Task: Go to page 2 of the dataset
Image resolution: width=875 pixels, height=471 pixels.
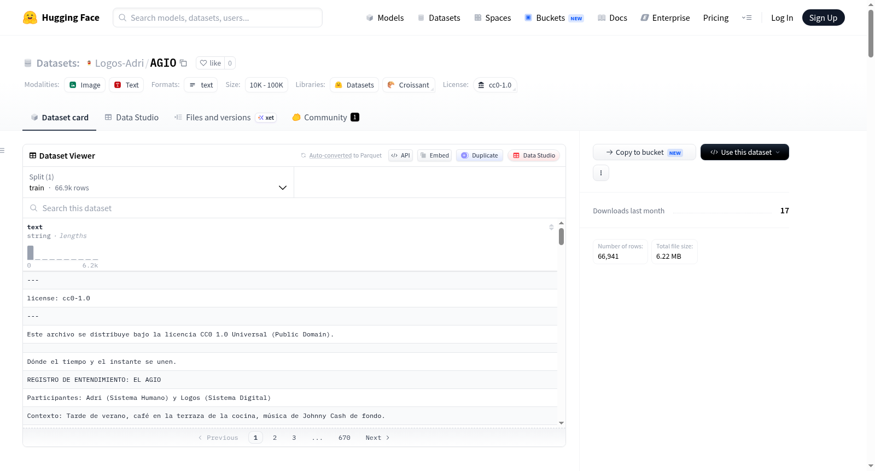Action: coord(275,438)
